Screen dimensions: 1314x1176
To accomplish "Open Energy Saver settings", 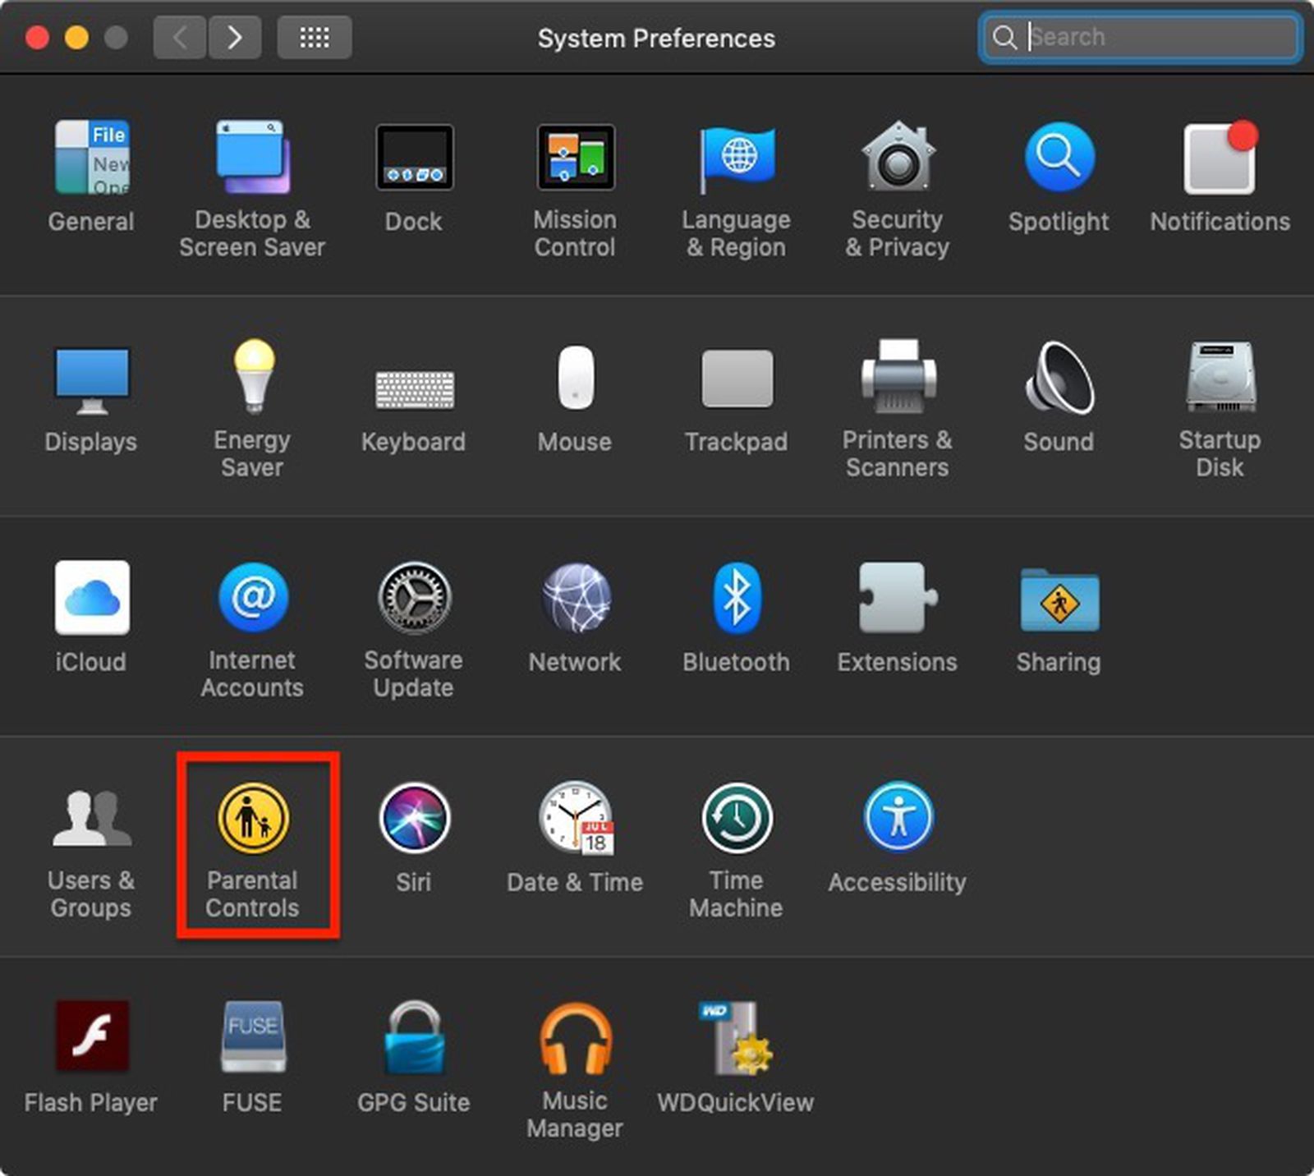I will tap(252, 378).
